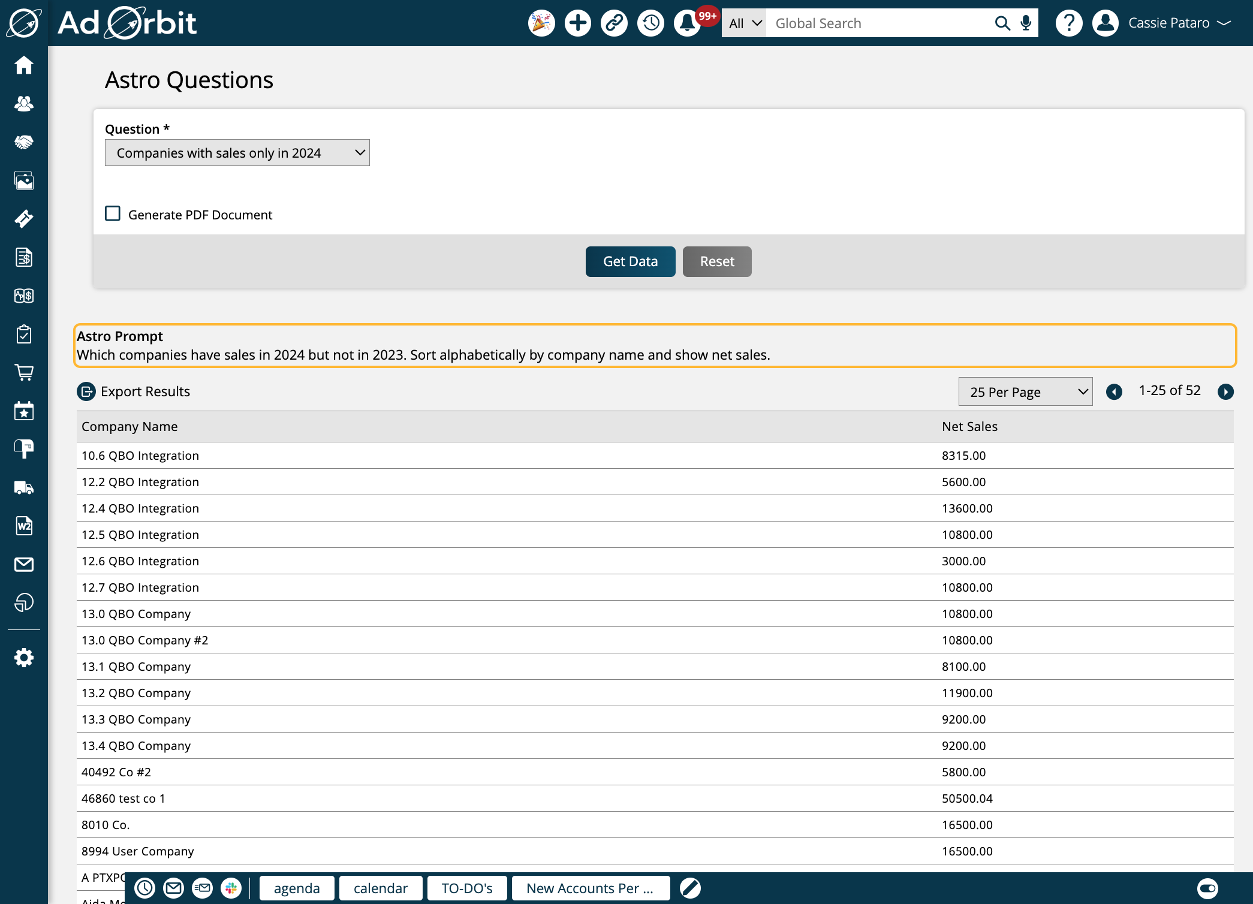Click the Export Results link

tap(145, 391)
